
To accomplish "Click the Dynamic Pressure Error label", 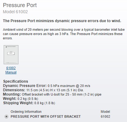I will coord(25,86).
